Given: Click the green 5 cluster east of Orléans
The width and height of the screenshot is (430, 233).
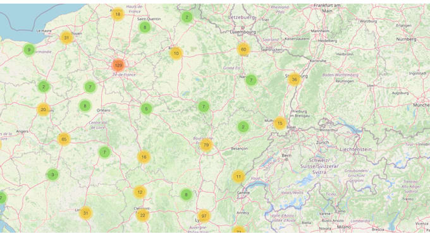Looking at the screenshot, I should tap(146, 109).
